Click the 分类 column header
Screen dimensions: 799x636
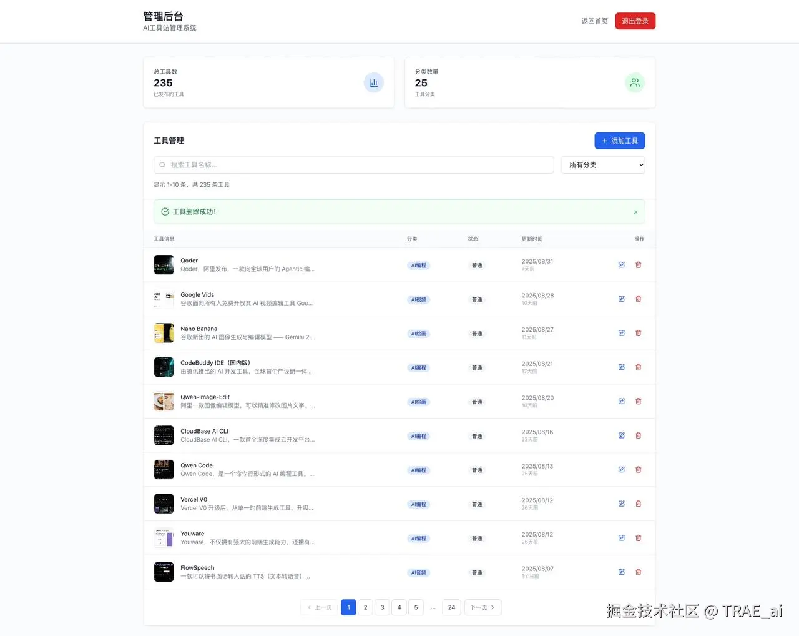412,239
